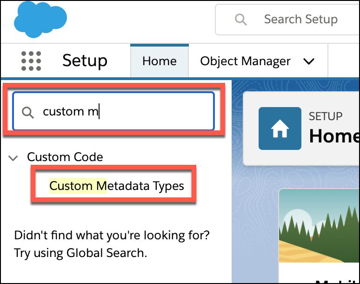Click the bold Home page title
The image size is (360, 284).
334,136
